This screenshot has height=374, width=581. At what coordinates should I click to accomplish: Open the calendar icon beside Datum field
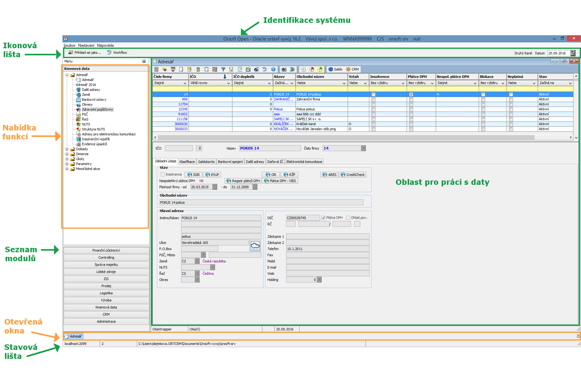click(x=573, y=53)
